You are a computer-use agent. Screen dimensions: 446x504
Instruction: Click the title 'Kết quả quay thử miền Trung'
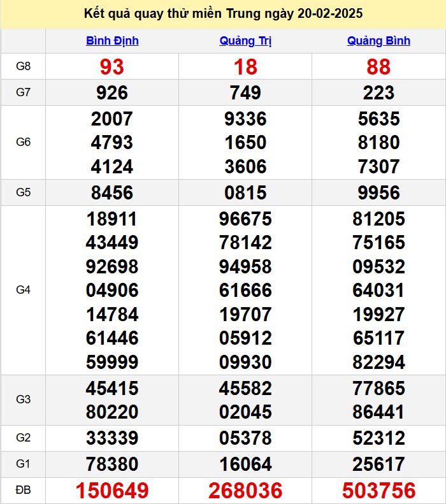coord(173,13)
